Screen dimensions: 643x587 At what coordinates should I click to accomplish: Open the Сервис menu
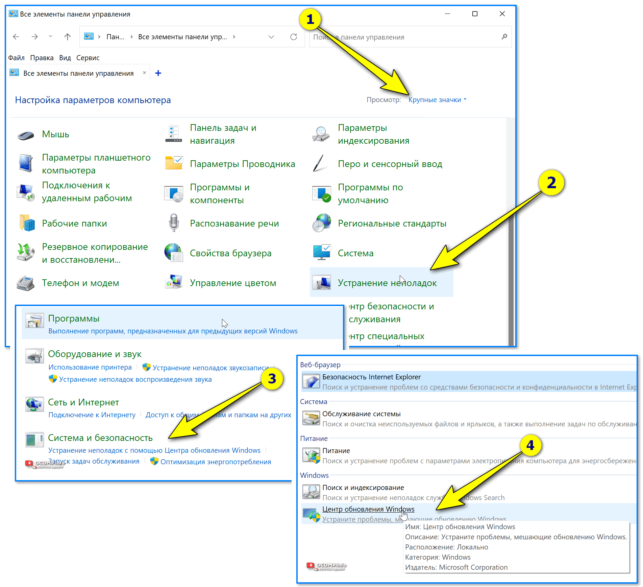(88, 58)
